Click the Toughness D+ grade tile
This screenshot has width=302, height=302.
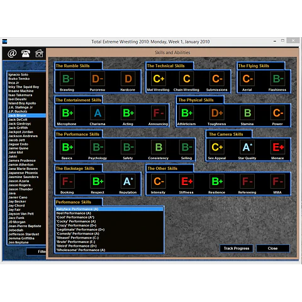[x=217, y=113]
